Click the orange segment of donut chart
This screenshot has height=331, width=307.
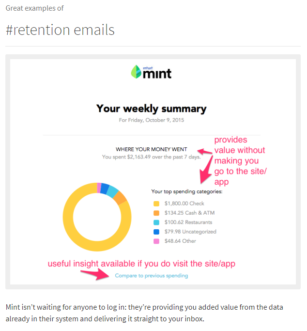pyautogui.click(x=120, y=198)
